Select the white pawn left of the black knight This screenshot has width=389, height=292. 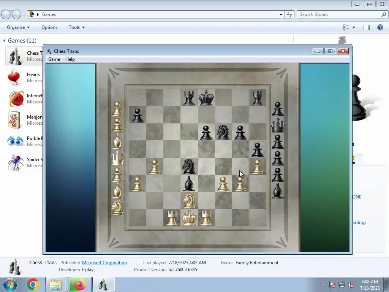point(155,167)
